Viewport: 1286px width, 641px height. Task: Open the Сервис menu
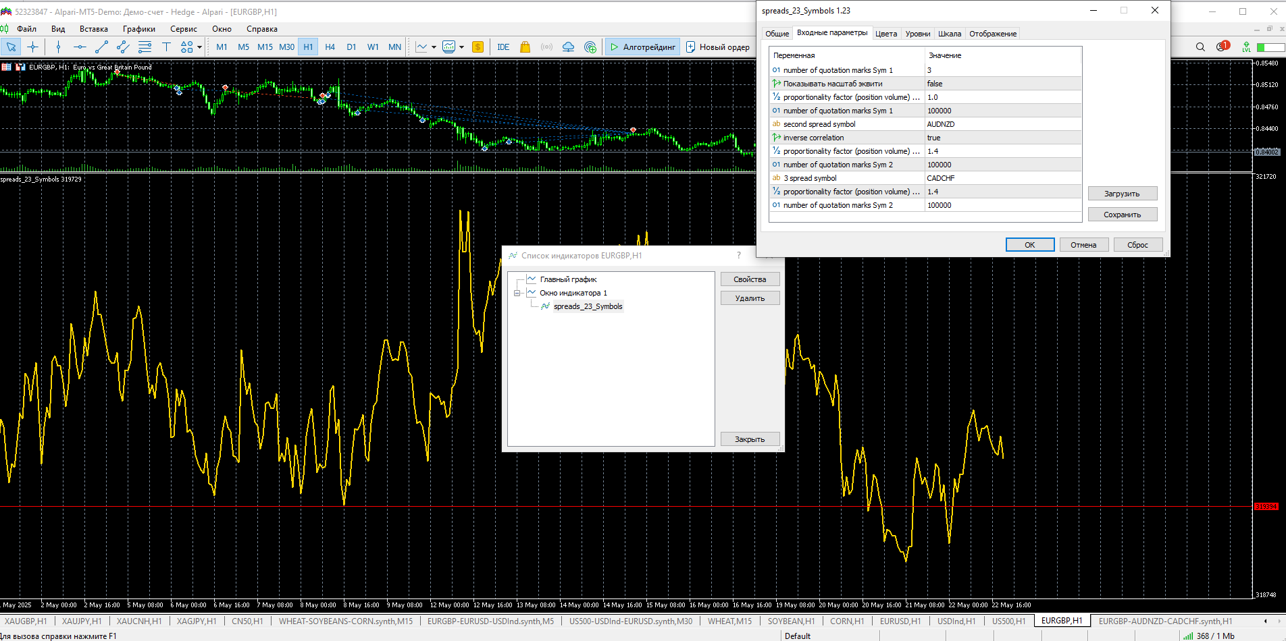point(183,29)
